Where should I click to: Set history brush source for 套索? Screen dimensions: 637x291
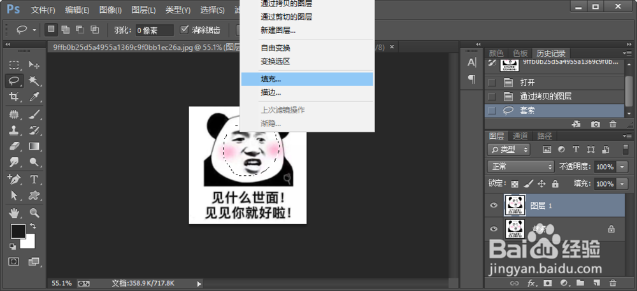[x=492, y=110]
